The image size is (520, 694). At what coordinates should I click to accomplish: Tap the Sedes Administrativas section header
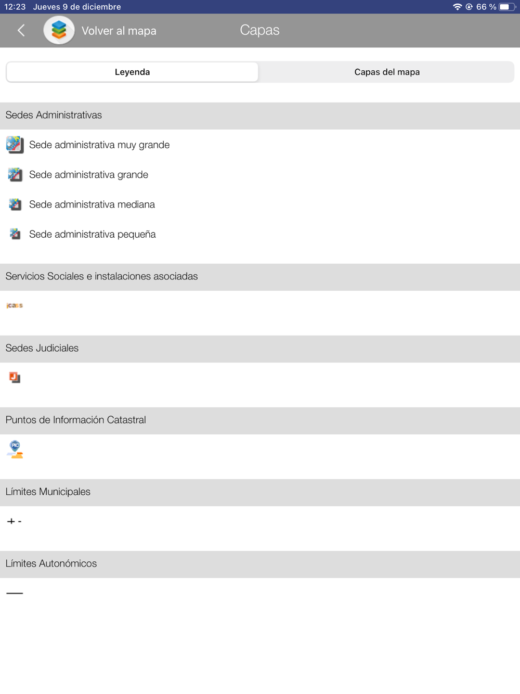click(54, 115)
